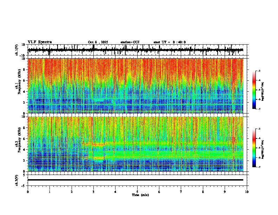Click the time-axis tick label "3"
The width and height of the screenshot is (278, 215).
tap(93, 192)
